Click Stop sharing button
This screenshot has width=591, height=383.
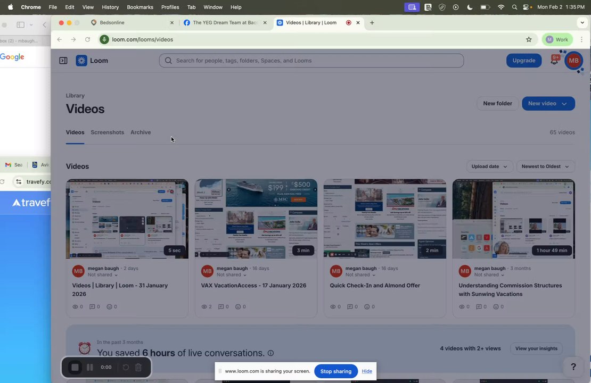[335, 371]
